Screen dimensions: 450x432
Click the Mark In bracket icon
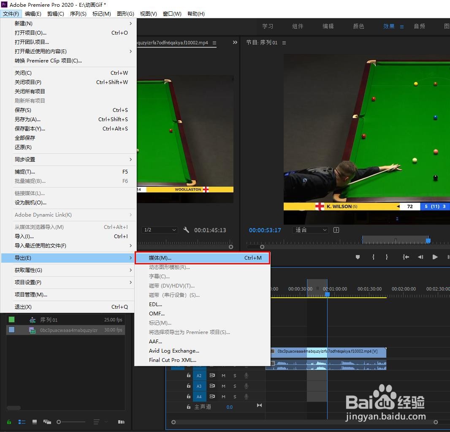[373, 257]
